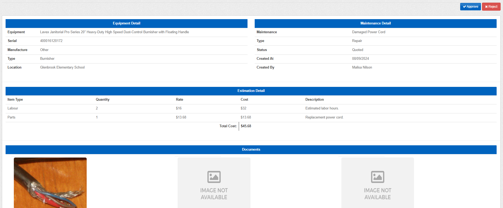
Task: Click the Replacement power cord description
Action: (324, 117)
